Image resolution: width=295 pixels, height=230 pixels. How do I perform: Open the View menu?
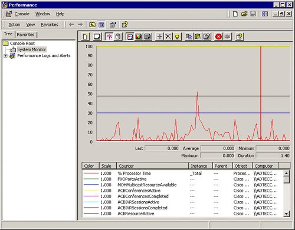31,25
